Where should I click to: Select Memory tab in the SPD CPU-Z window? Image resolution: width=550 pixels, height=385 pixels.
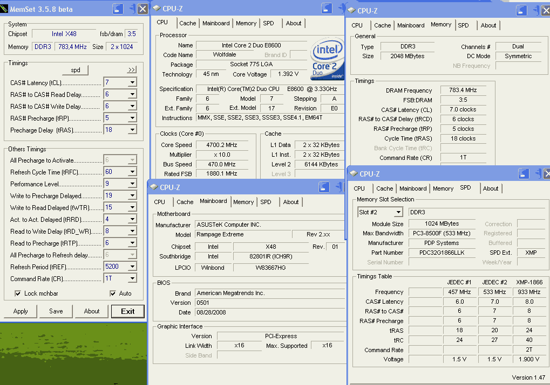443,188
